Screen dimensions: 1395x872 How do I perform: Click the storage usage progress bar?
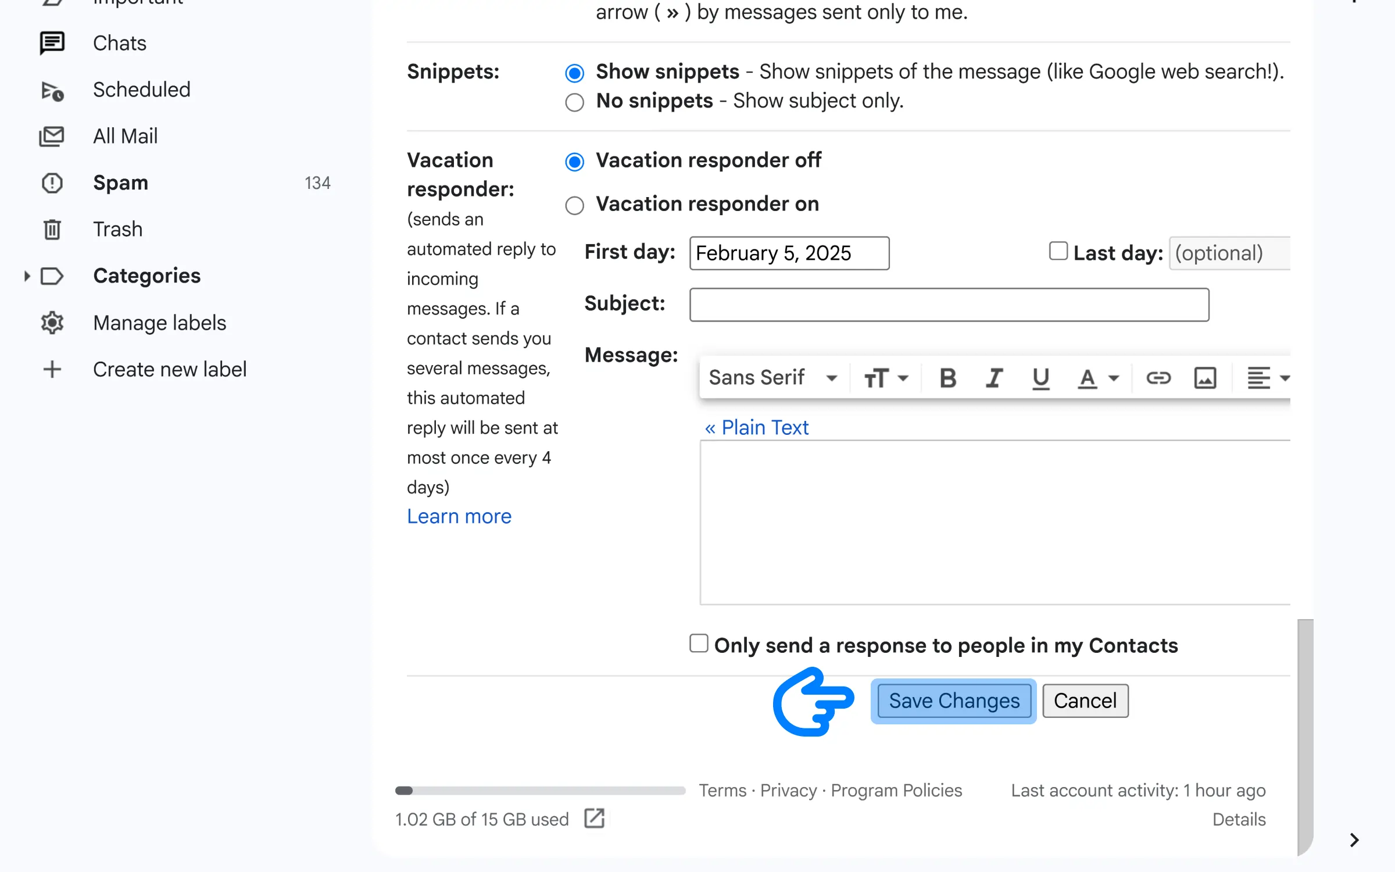click(x=540, y=790)
